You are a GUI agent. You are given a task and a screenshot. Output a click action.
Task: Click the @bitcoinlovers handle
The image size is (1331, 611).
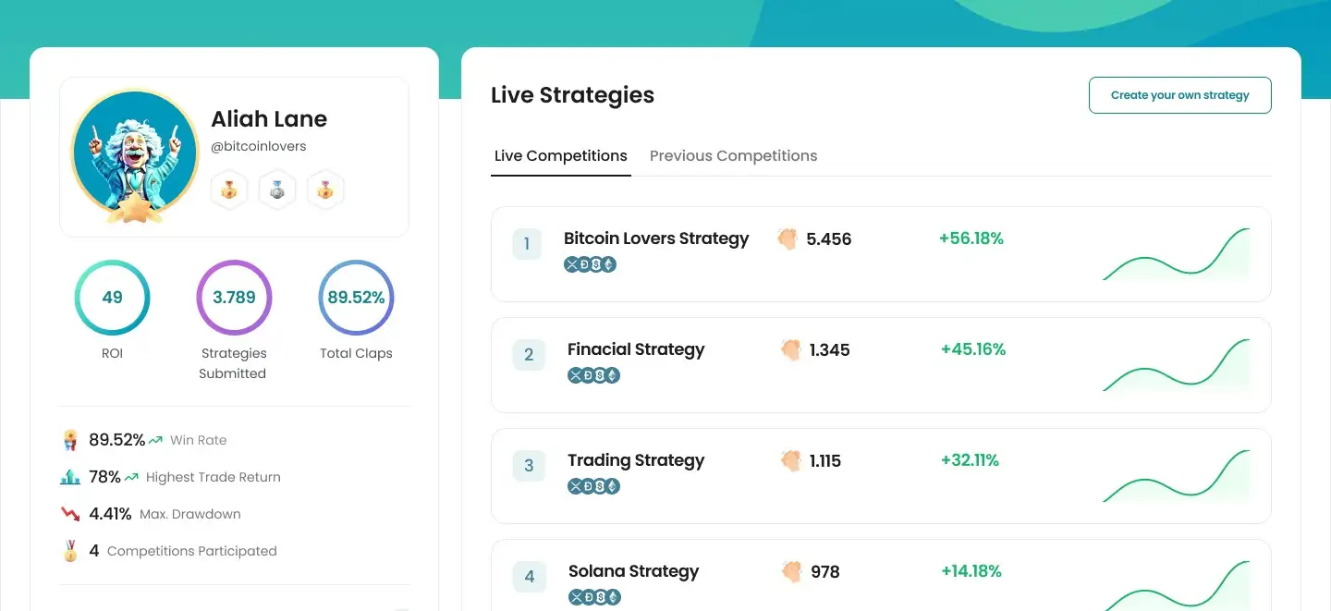coord(258,146)
